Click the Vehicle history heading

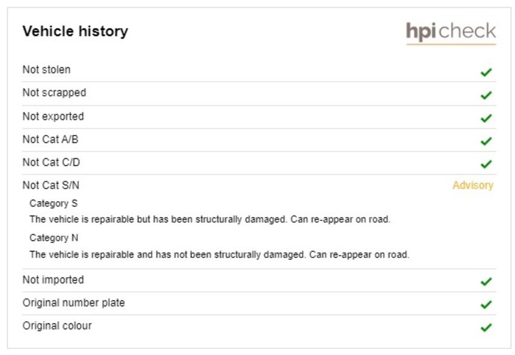point(75,32)
